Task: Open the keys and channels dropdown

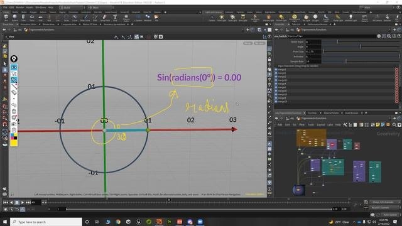Action: click(384, 202)
